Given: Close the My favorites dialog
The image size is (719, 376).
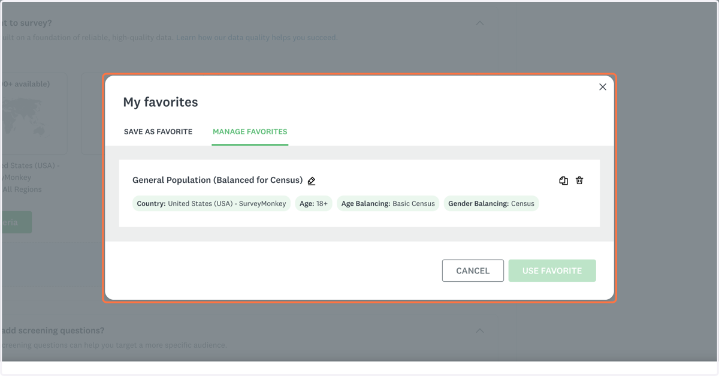Looking at the screenshot, I should 603,87.
